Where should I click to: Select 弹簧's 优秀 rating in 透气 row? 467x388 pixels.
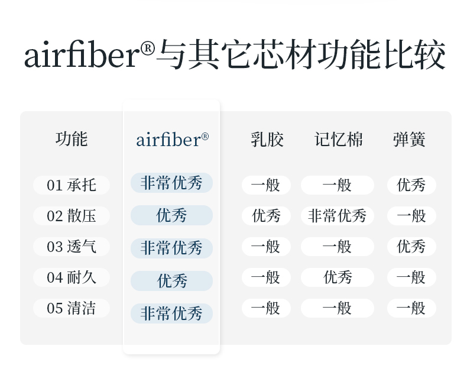click(411, 247)
